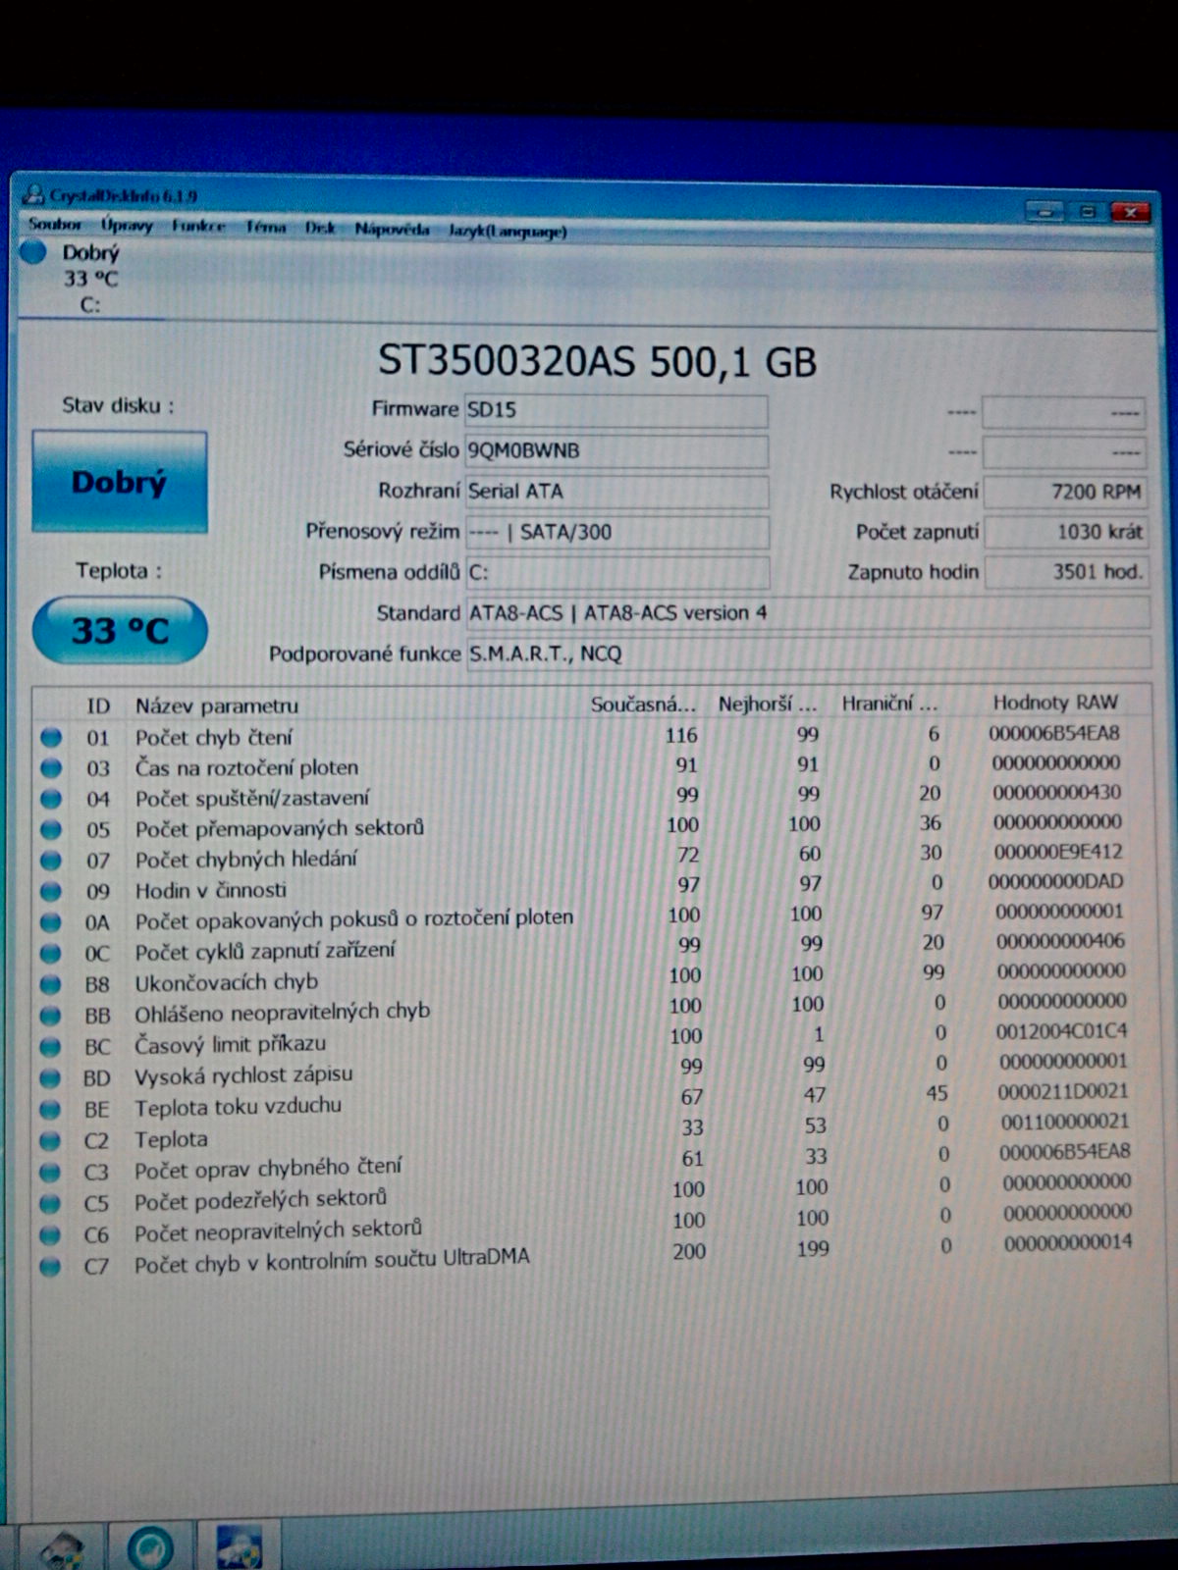
Task: Click the large Dobrý disk status button
Action: [119, 482]
